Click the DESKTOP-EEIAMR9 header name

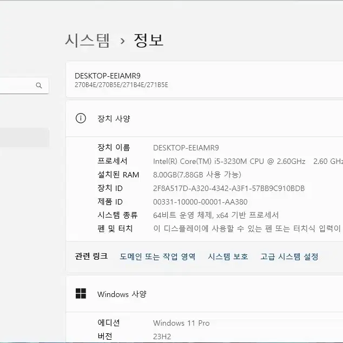coord(108,76)
